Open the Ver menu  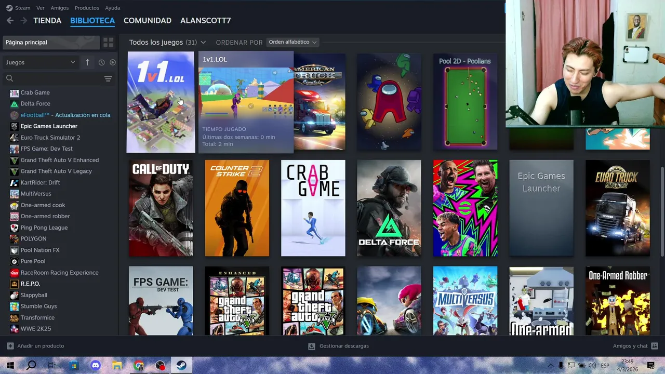click(x=41, y=8)
